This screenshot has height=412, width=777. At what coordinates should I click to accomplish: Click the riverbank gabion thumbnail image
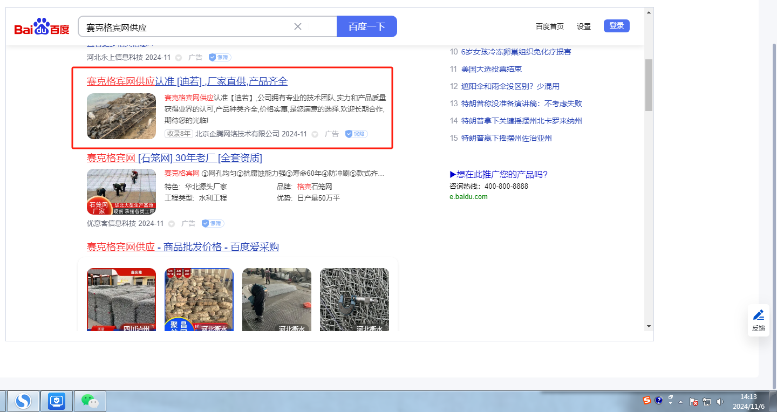(121, 116)
